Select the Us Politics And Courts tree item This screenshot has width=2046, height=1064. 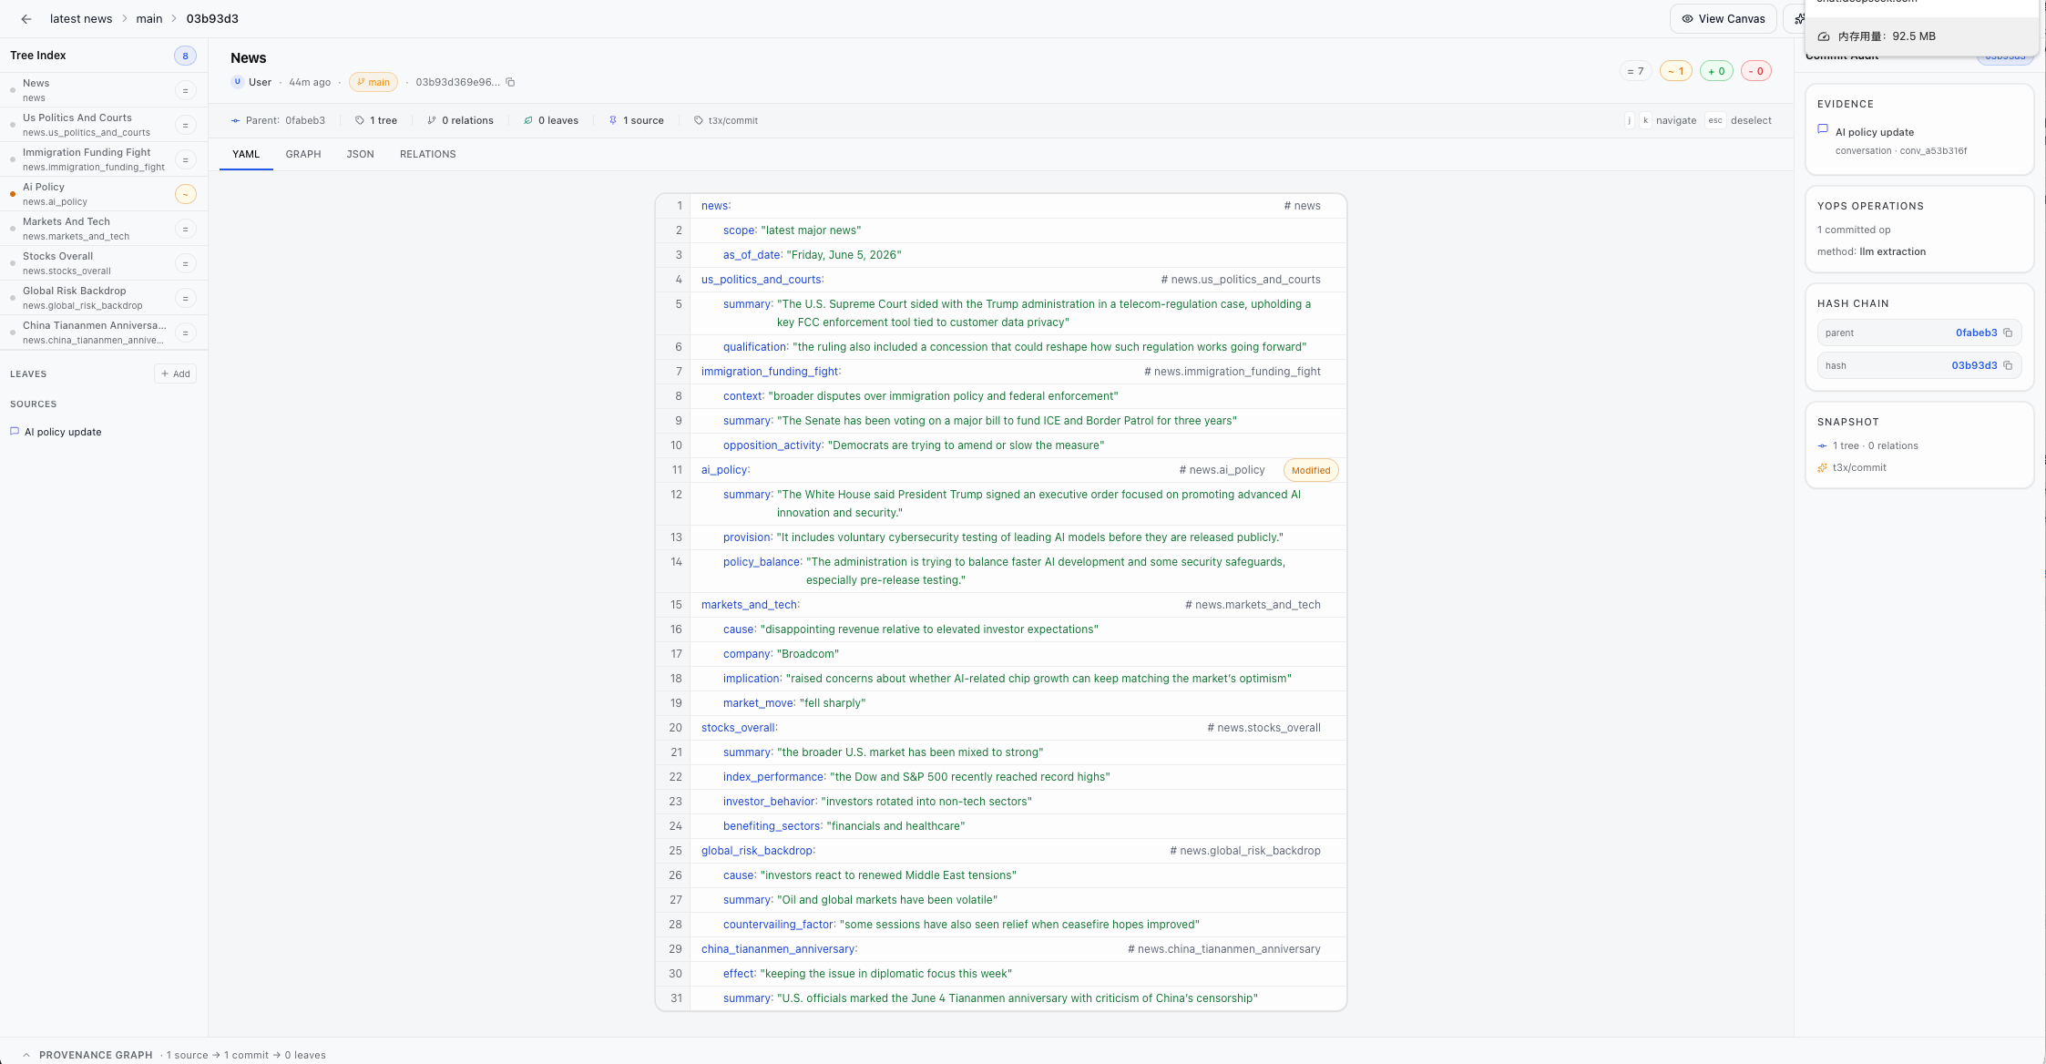coord(104,125)
